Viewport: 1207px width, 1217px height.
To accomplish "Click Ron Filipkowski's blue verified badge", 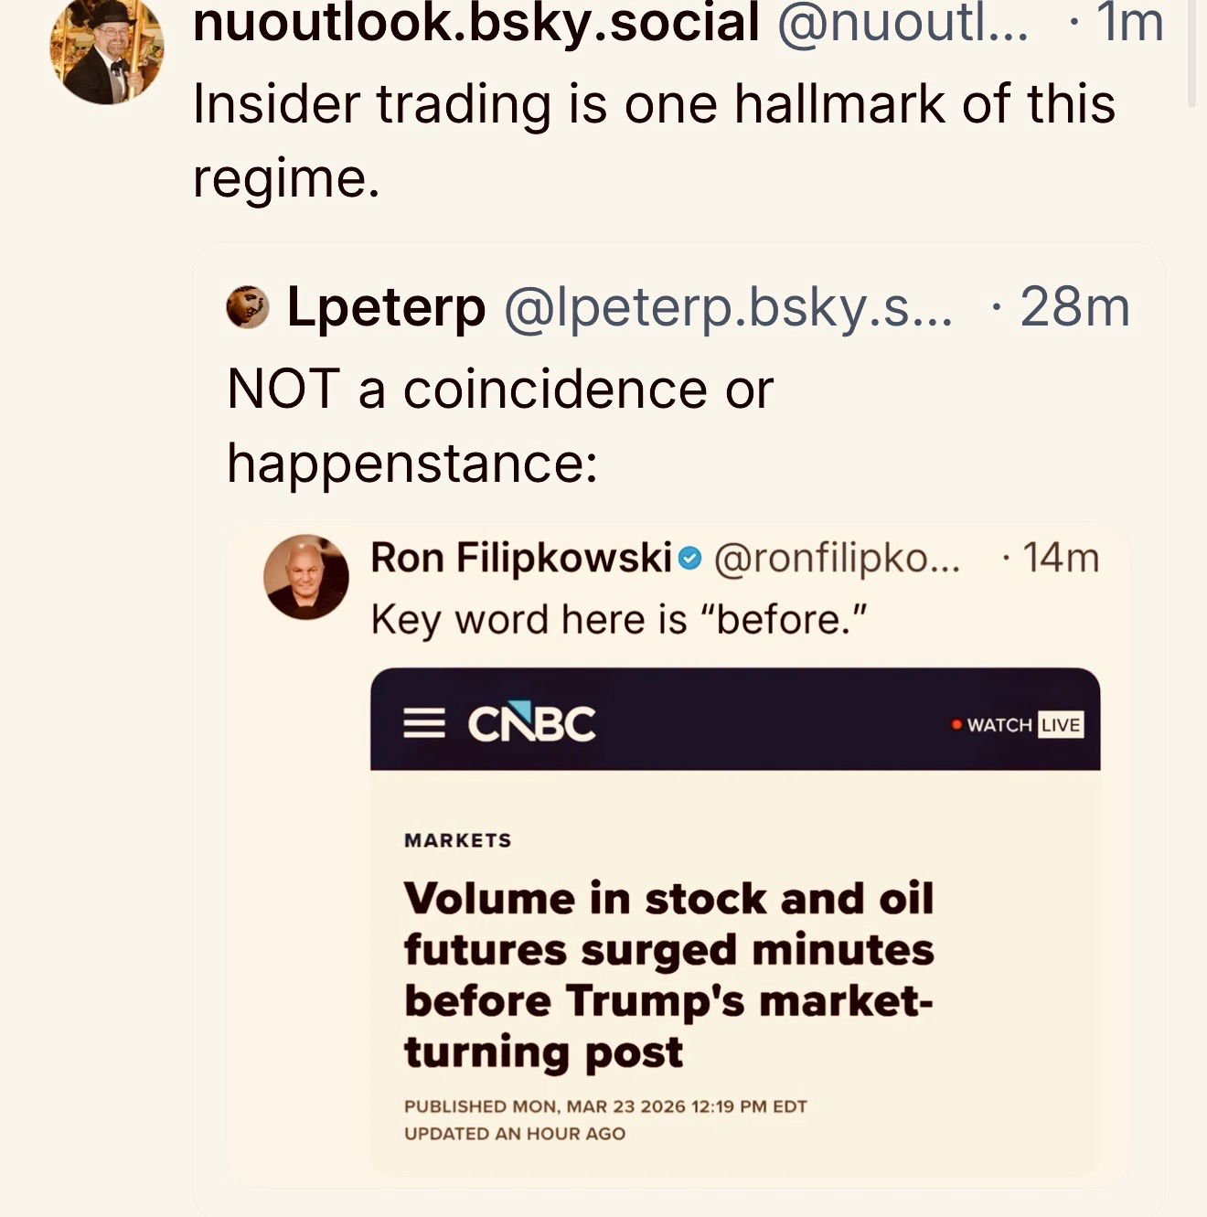I will coord(692,558).
